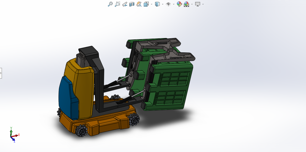This screenshot has height=152, width=306.
Task: Click the Apply Scene icon
Action: point(186,4)
